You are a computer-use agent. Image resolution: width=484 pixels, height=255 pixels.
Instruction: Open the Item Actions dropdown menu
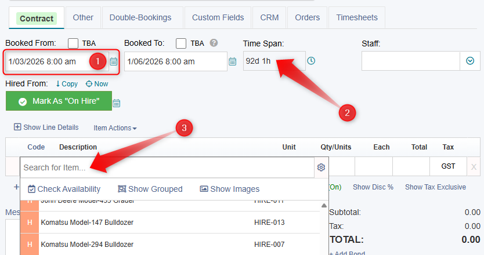coord(115,128)
